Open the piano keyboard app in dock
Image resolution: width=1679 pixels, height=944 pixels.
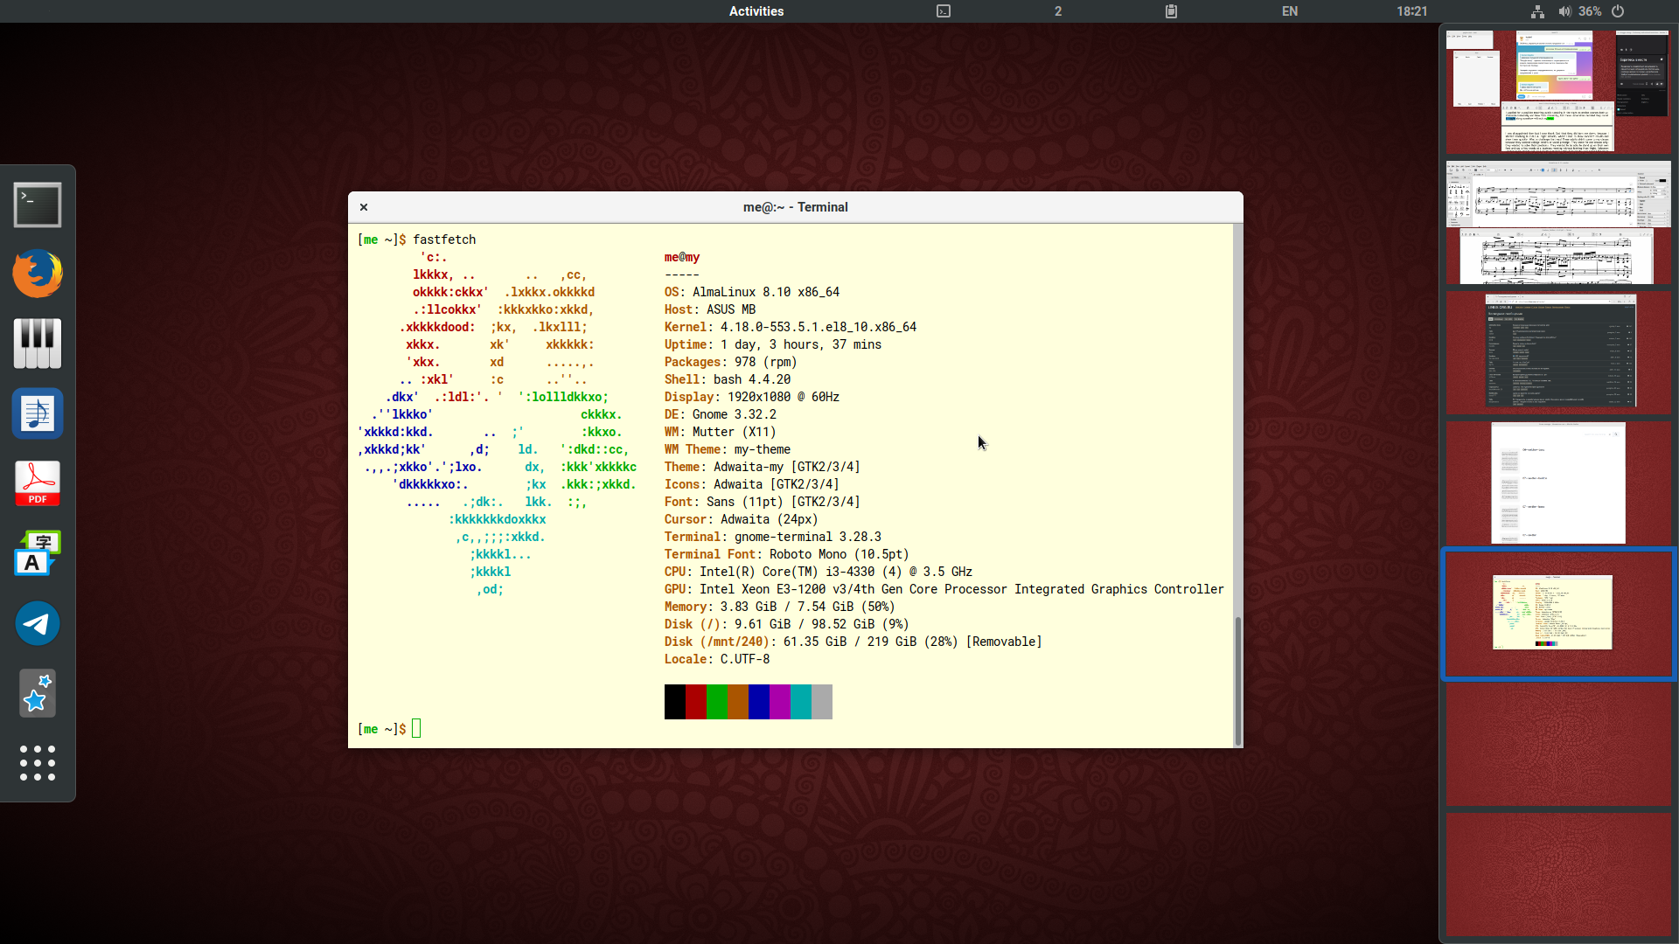[38, 344]
